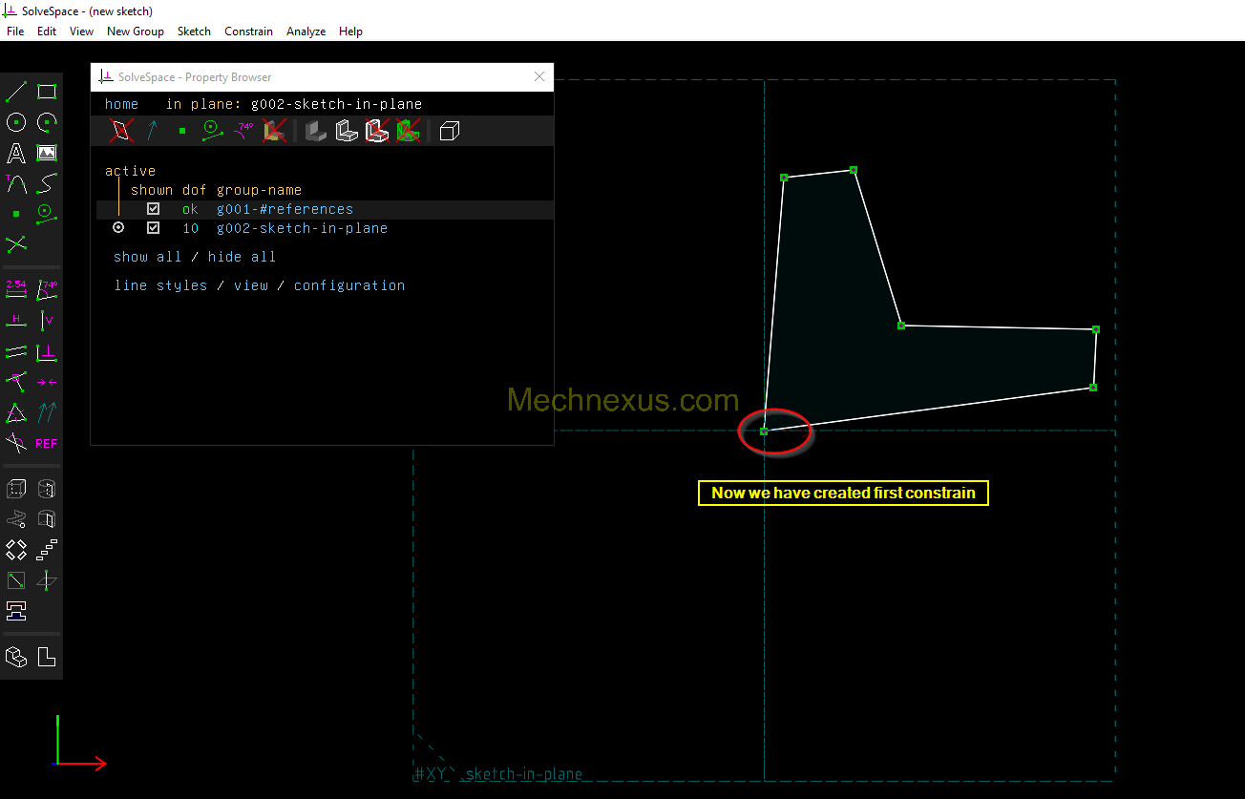Viewport: 1245px width, 799px height.
Task: Open the Constrain menu
Action: click(248, 32)
